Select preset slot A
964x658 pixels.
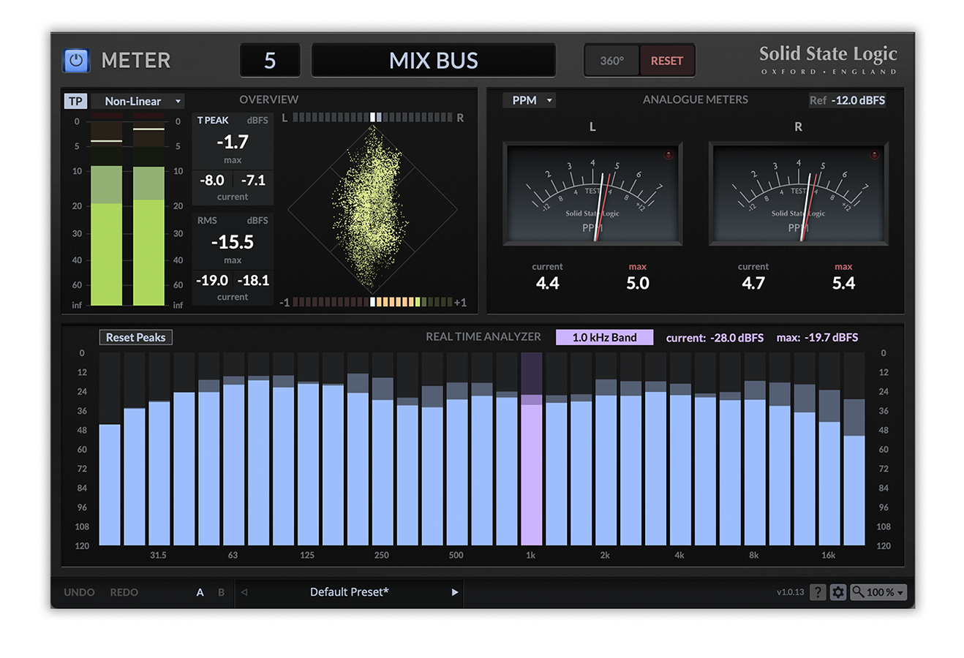200,592
